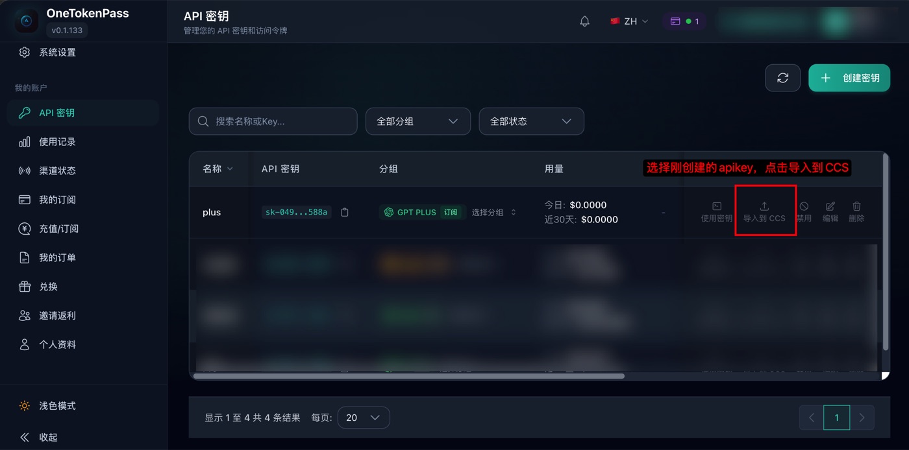Open the 全部分组 filter dropdown

[x=418, y=121]
